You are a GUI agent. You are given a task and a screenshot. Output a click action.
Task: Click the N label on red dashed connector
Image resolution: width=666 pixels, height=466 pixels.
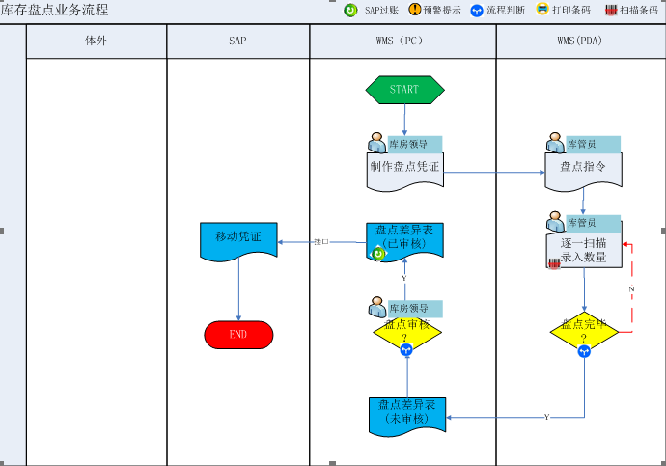[631, 289]
